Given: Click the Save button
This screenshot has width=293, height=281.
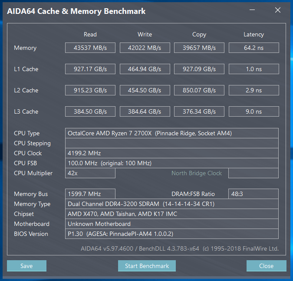Looking at the screenshot, I should pos(26,266).
